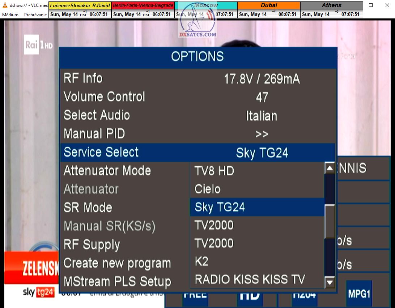Choose K2 in the service list
Image resolution: width=395 pixels, height=308 pixels.
201,261
